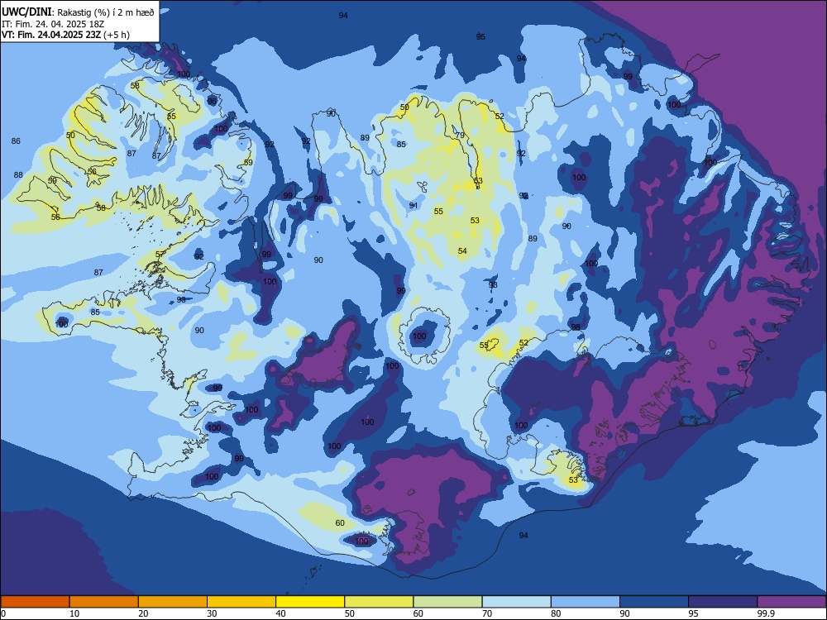827x620 pixels.
Task: Click the map humidity value '54'
Action: (x=462, y=251)
